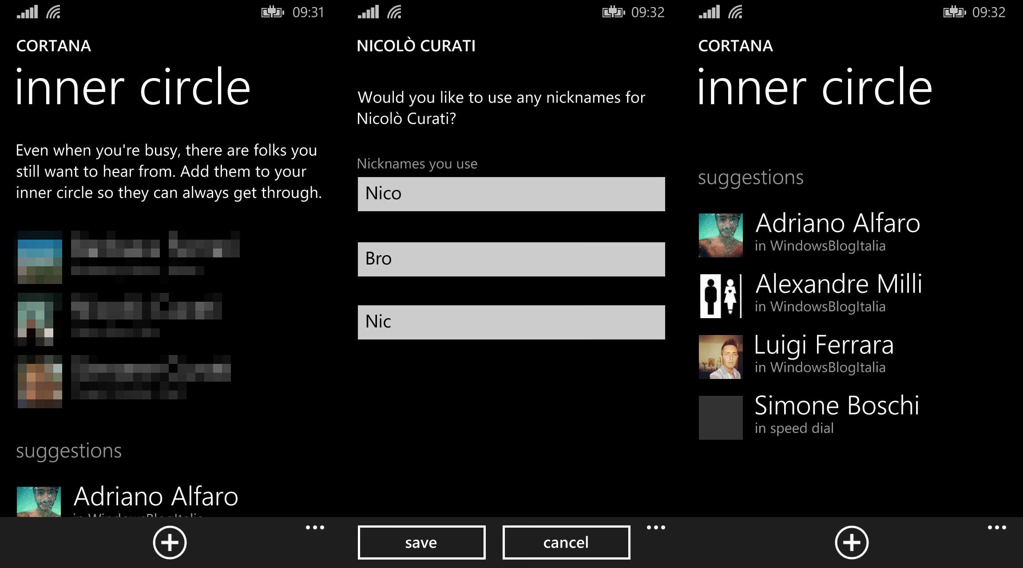Edit the Nico nickname field
This screenshot has width=1023, height=568.
click(x=511, y=194)
